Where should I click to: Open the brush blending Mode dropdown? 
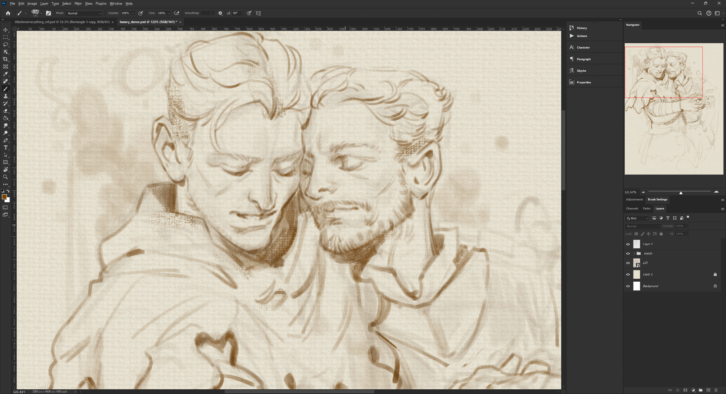[x=84, y=13]
